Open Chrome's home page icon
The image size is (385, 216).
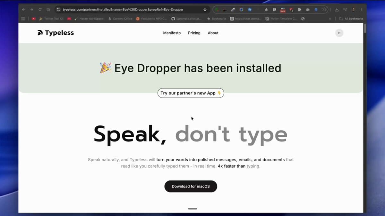click(48, 9)
